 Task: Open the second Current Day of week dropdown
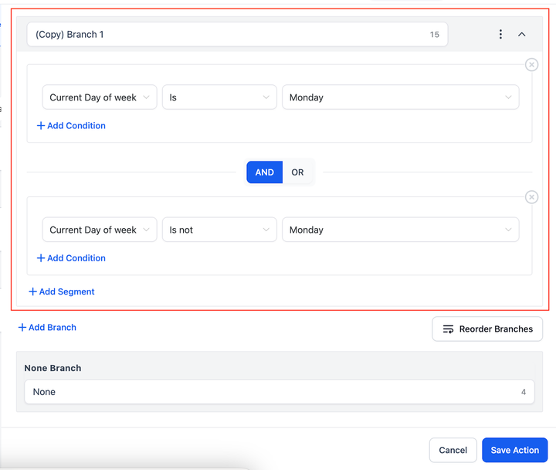pos(100,230)
